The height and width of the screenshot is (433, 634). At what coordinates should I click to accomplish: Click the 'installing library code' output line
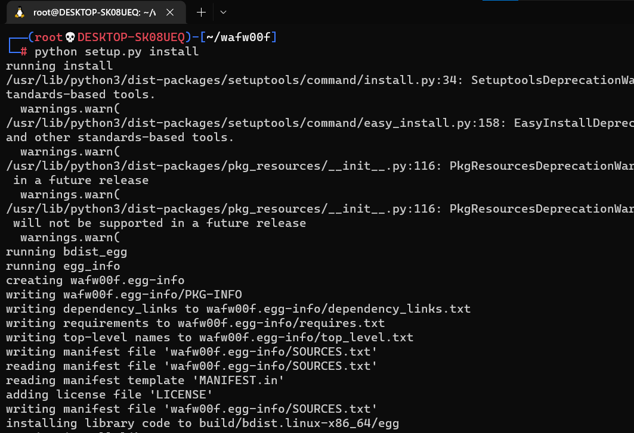(202, 423)
